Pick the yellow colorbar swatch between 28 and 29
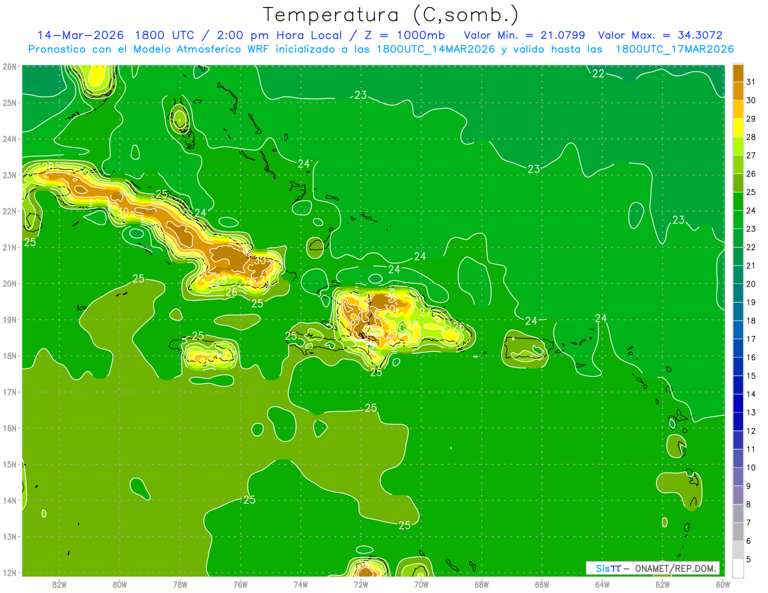The width and height of the screenshot is (768, 593). [738, 127]
